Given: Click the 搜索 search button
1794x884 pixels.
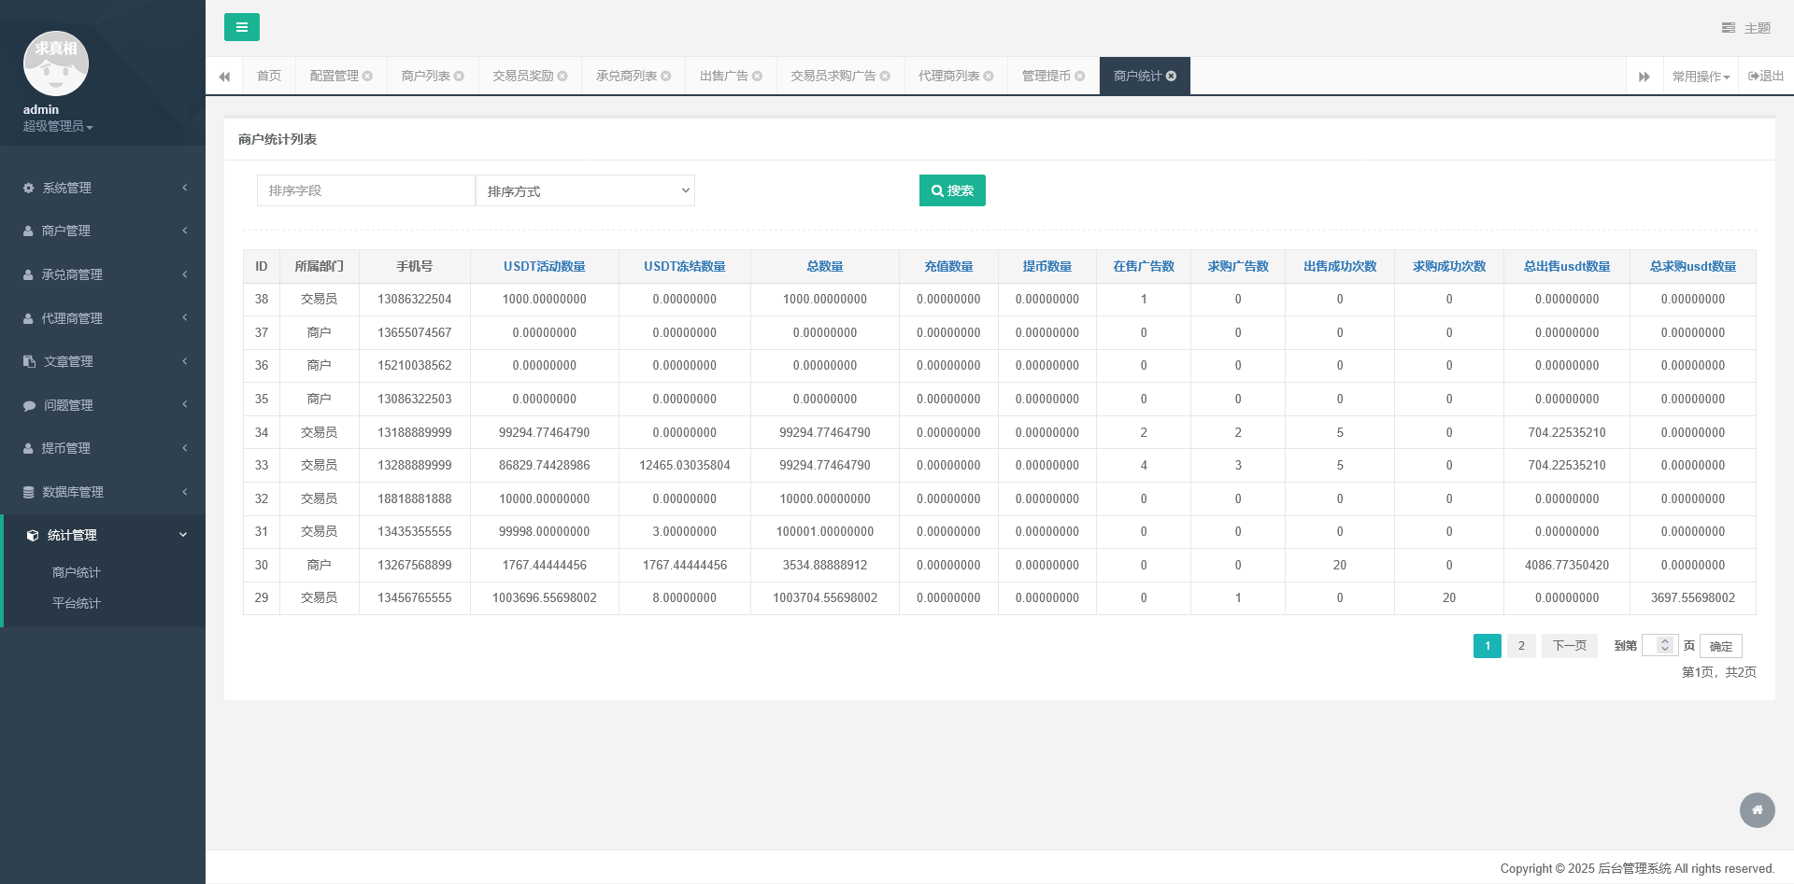Looking at the screenshot, I should pos(952,190).
